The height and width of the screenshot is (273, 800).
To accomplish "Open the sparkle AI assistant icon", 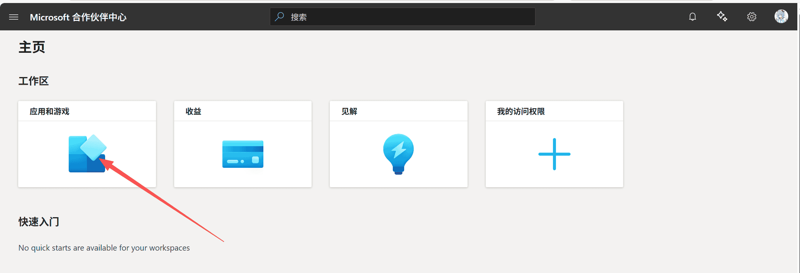I will 722,17.
